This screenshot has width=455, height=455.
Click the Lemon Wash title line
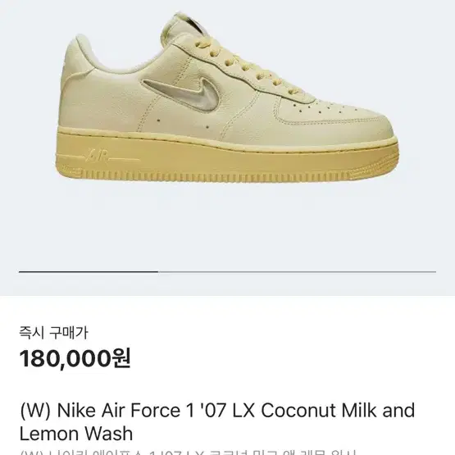(76, 434)
